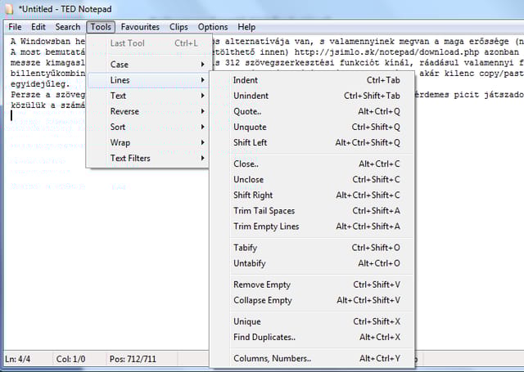Select Collapse Empty command
Viewport: 524px width, 372px height.
pos(313,300)
